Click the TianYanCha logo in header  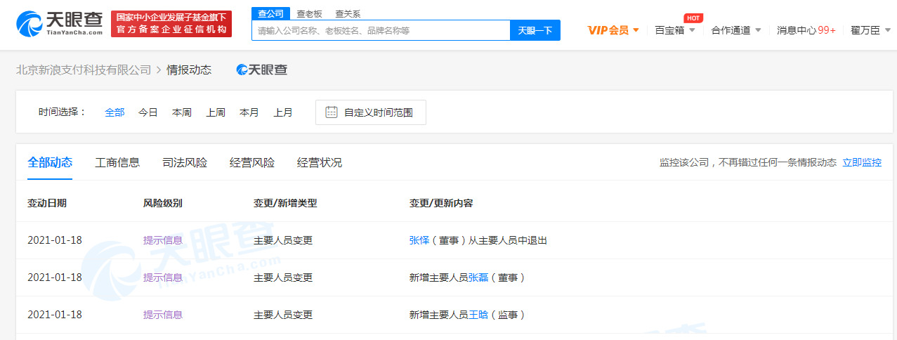pyautogui.click(x=60, y=24)
